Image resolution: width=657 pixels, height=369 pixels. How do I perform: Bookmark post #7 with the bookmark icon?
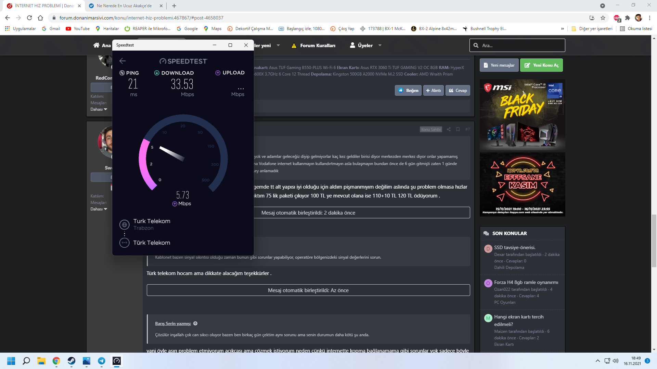point(458,129)
